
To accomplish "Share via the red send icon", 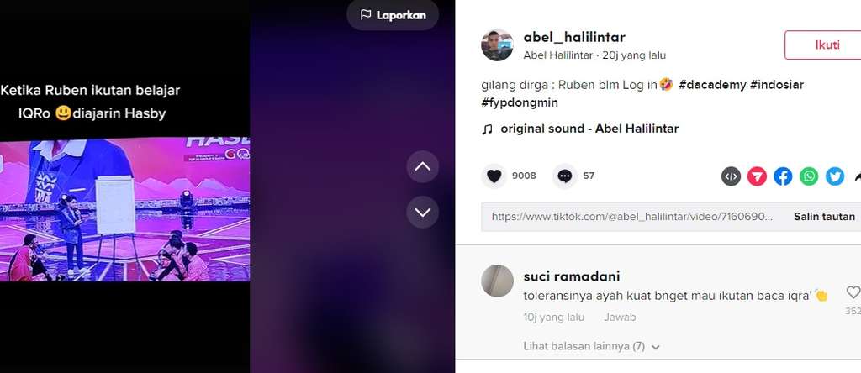I will point(757,176).
